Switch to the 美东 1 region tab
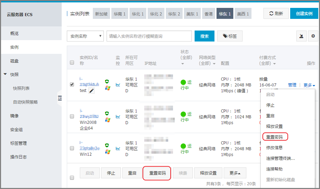This screenshot has height=189, width=320. pos(192,14)
